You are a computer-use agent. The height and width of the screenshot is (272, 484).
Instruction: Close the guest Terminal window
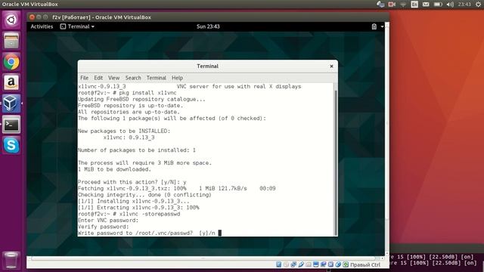click(331, 66)
